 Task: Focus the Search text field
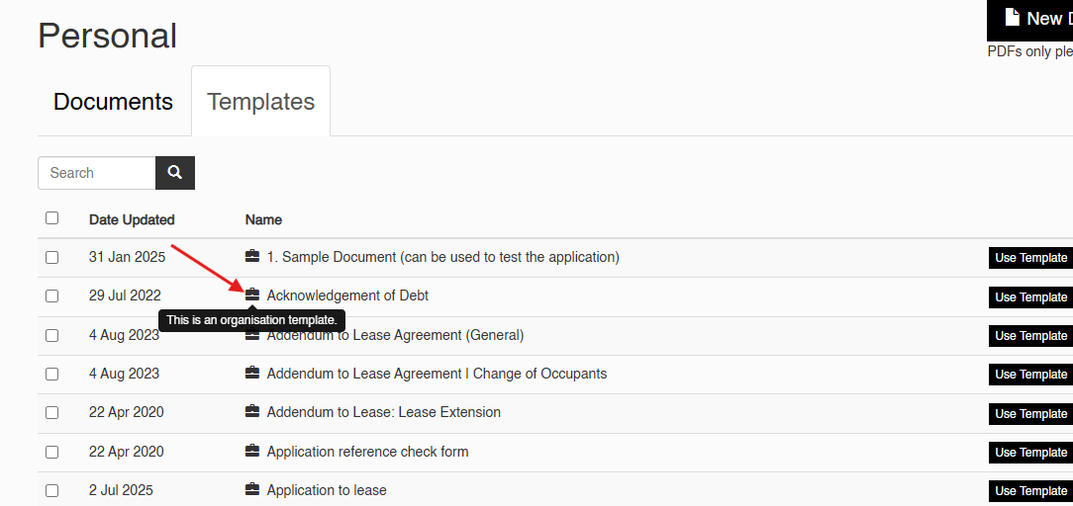coord(97,173)
